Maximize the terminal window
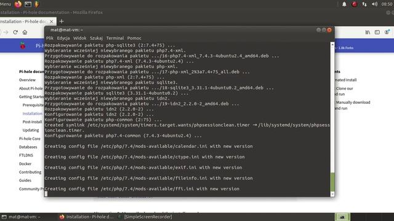The height and width of the screenshot is (221, 394). (x=324, y=30)
